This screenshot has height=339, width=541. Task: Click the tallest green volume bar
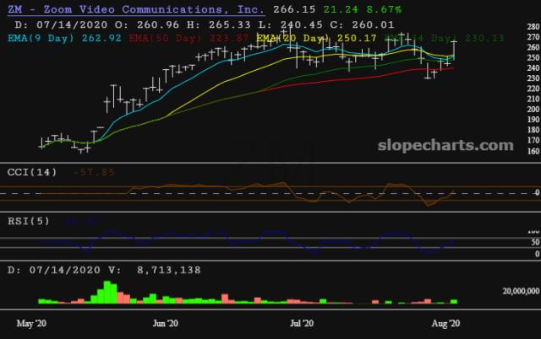[107, 290]
